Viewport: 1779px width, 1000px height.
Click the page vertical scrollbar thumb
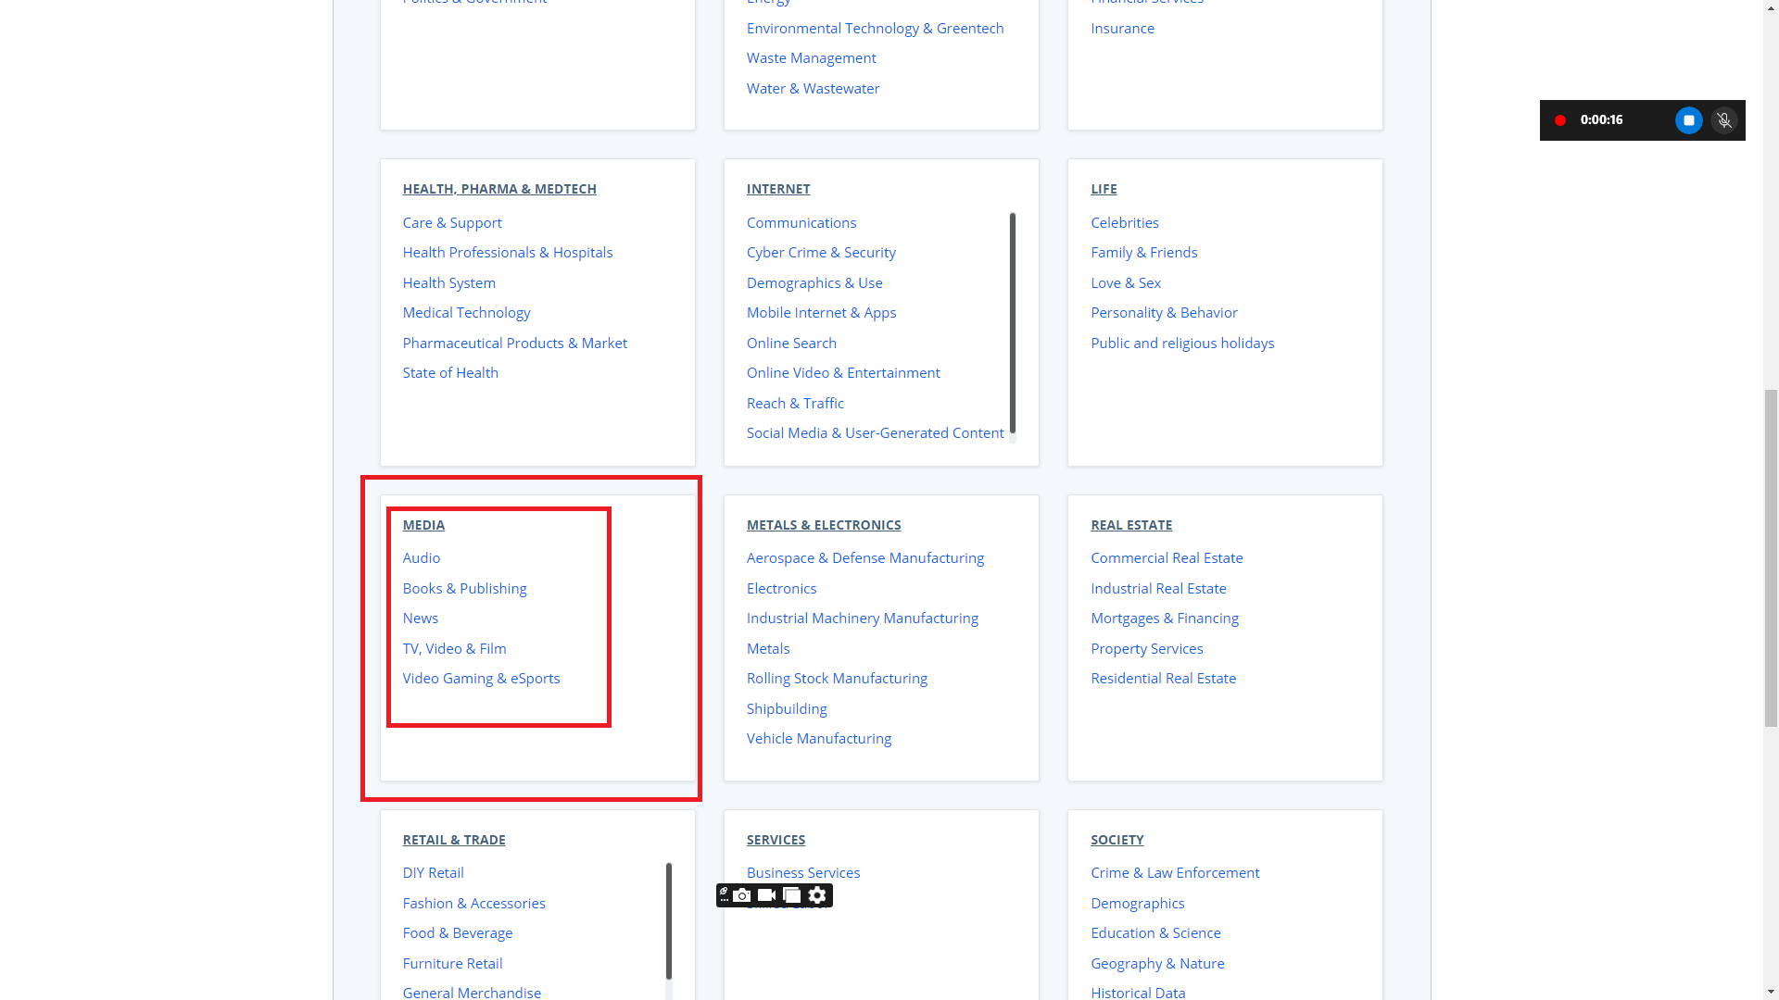[1771, 556]
